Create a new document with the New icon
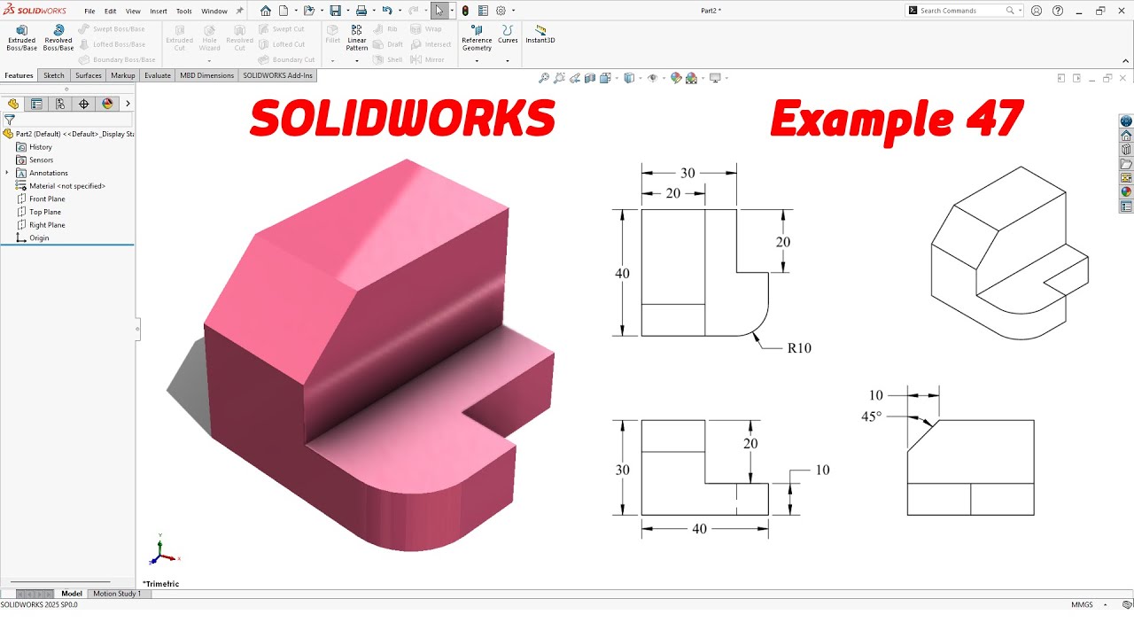Screen dimensions: 1134x638 (x=283, y=11)
